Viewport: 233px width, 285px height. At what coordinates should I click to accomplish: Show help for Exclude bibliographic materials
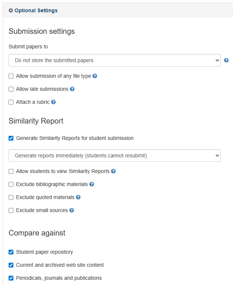92,184
